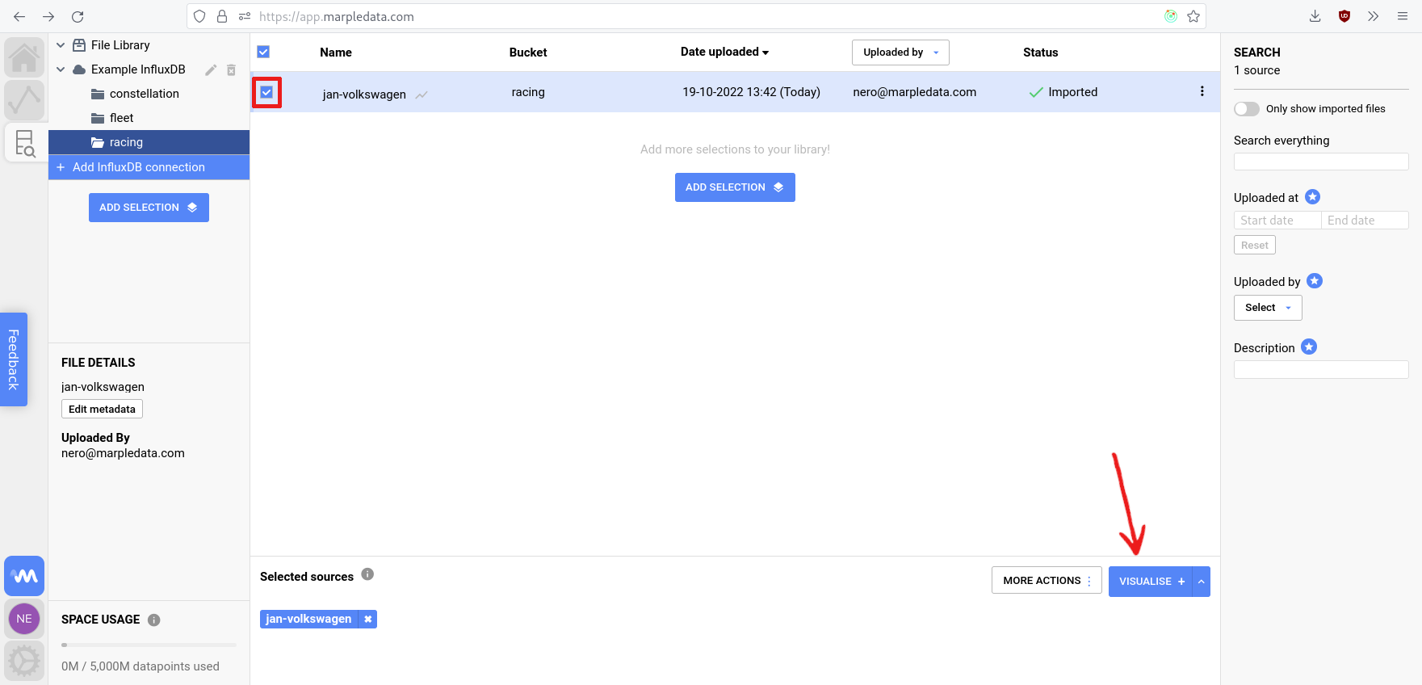Click the Edit metadata button
Image resolution: width=1422 pixels, height=685 pixels.
pos(102,409)
